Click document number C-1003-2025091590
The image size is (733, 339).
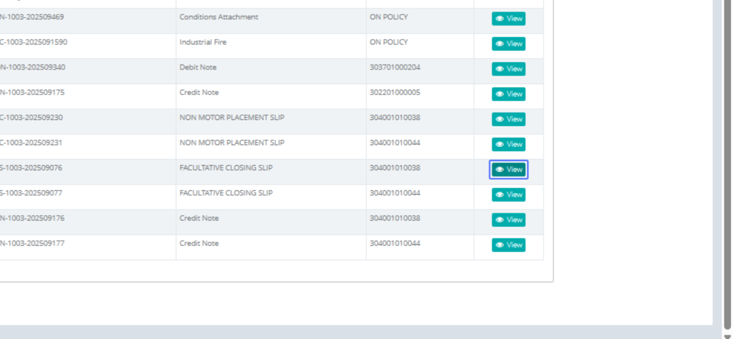[x=34, y=42]
